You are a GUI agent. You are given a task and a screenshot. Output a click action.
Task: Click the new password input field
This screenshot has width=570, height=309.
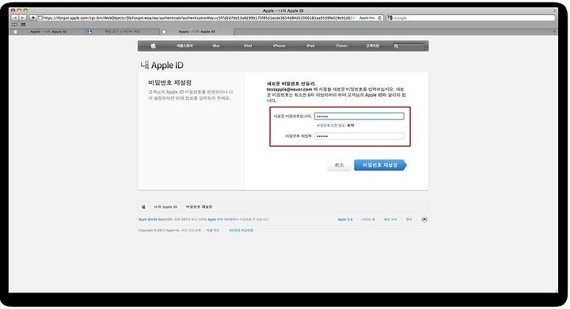click(359, 116)
